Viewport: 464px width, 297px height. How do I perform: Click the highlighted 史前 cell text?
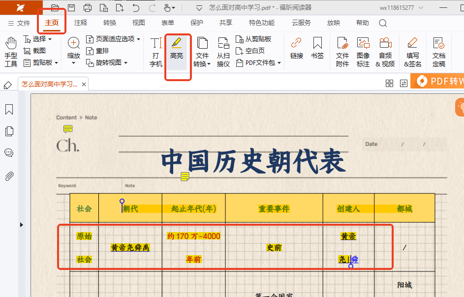click(274, 248)
